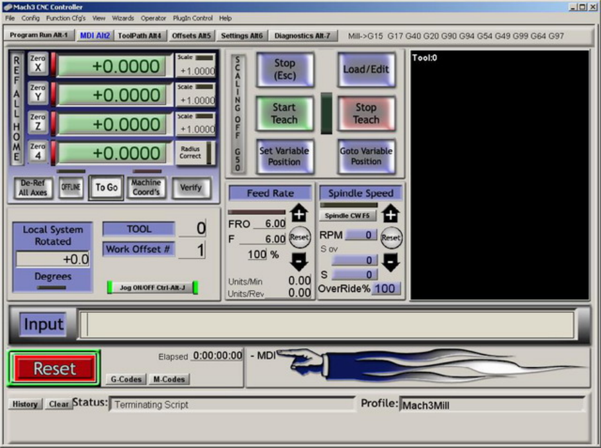Screen dimensions: 601x448
Task: Zero the Z axis
Action: [x=38, y=122]
